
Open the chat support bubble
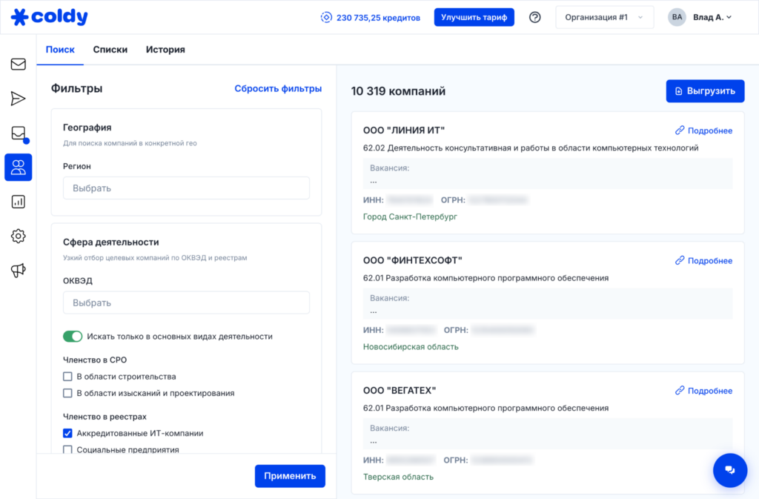point(730,470)
